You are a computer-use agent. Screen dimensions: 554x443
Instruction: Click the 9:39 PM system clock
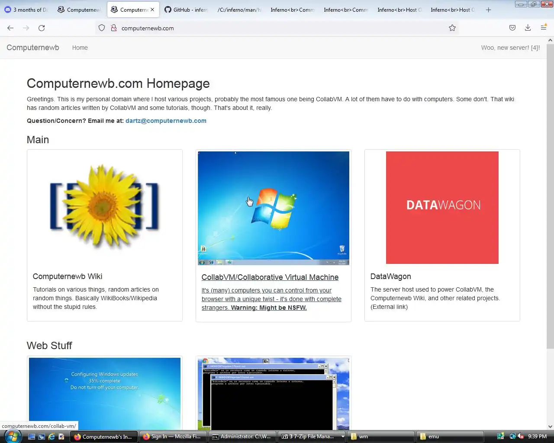point(538,437)
